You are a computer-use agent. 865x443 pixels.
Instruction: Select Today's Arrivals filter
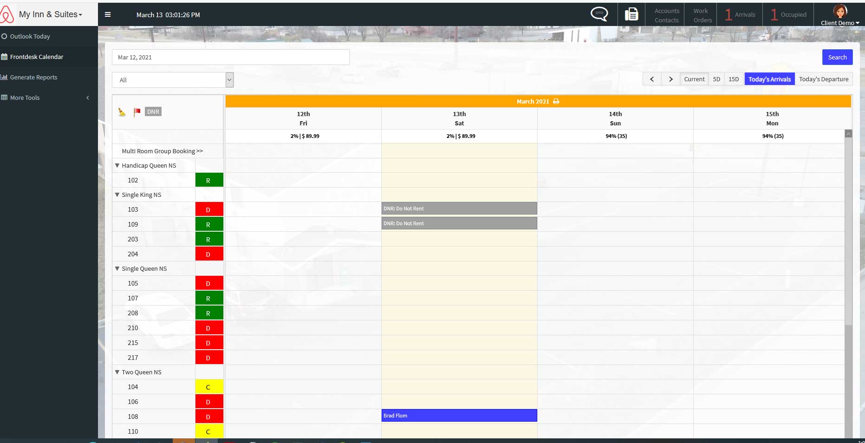(769, 79)
